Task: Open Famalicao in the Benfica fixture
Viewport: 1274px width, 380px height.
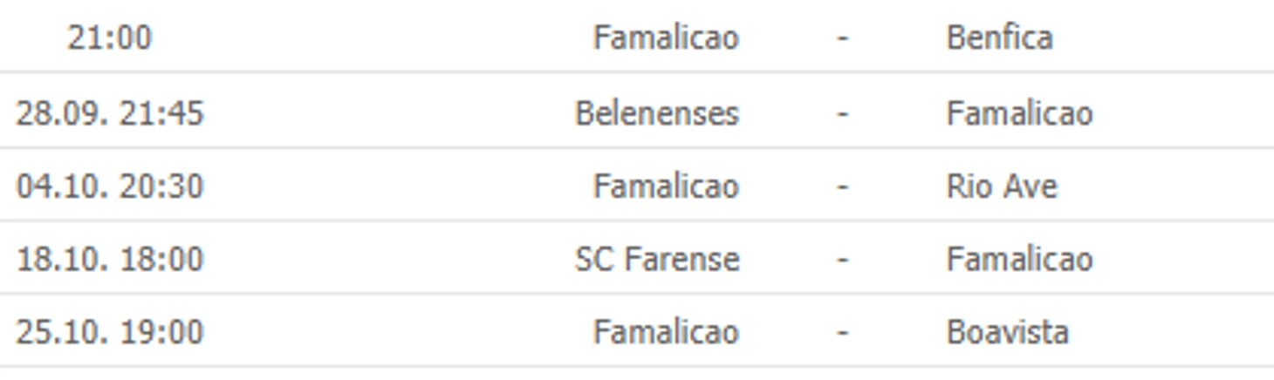Action: pyautogui.click(x=666, y=37)
